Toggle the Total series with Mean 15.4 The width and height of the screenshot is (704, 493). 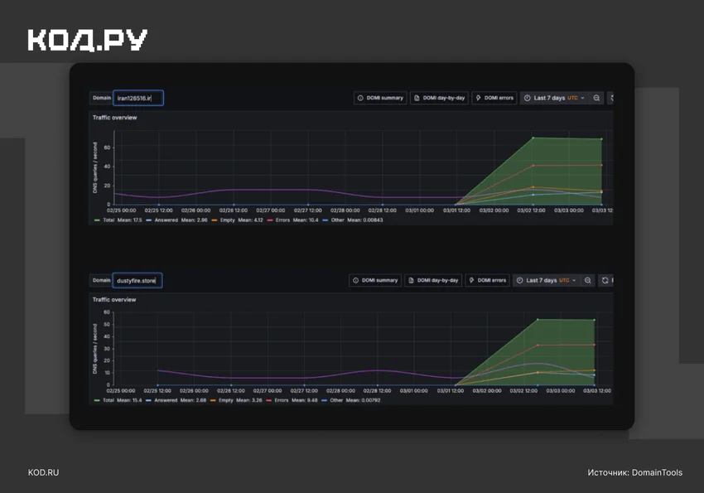point(118,400)
